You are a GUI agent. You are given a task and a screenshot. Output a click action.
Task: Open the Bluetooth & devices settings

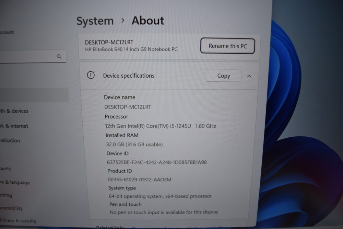tap(14, 111)
